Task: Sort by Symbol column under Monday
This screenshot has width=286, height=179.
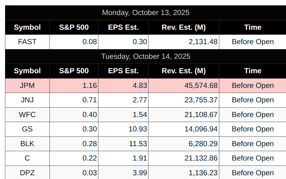Action: pos(27,27)
